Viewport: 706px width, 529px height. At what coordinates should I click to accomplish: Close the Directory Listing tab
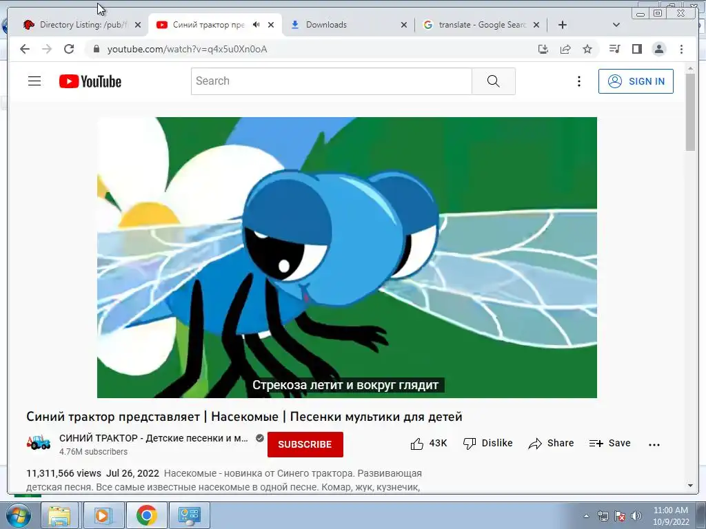pos(138,25)
